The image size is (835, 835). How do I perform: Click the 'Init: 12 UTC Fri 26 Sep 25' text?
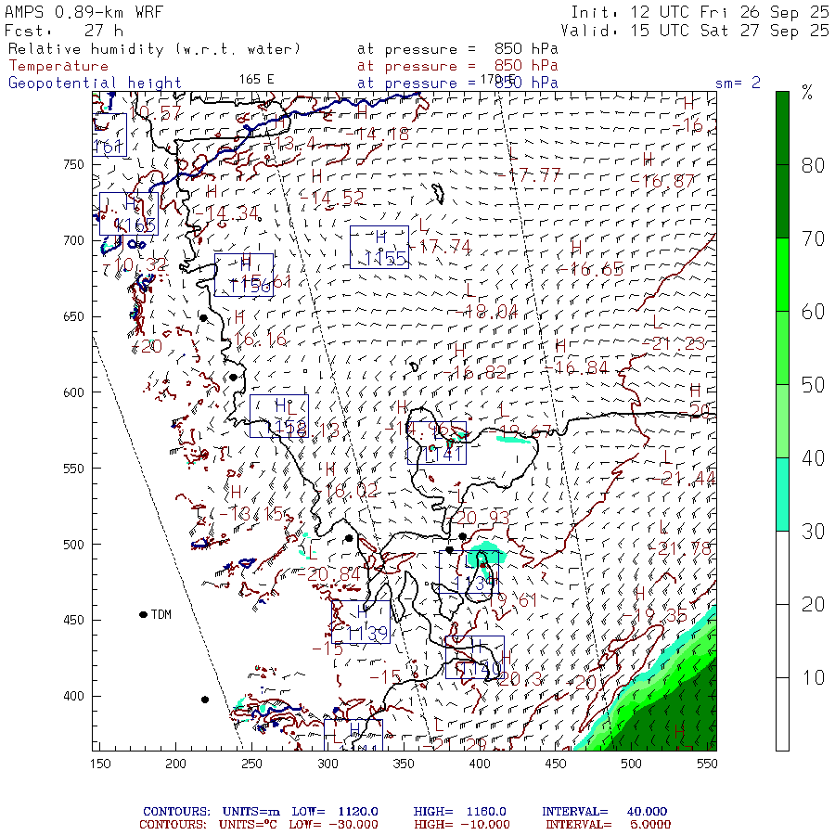click(x=700, y=12)
